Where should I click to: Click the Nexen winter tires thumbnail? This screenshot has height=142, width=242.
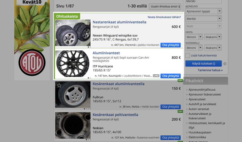[x=73, y=33]
